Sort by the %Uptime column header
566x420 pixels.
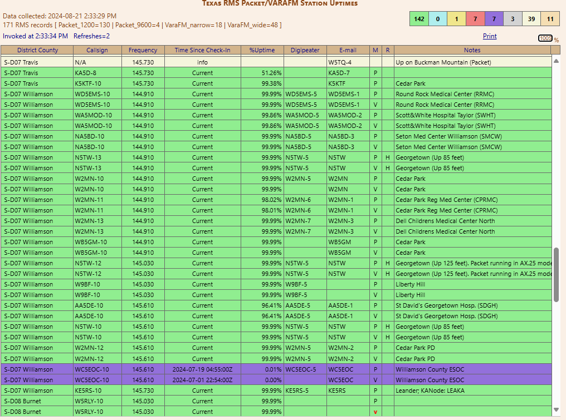[262, 50]
